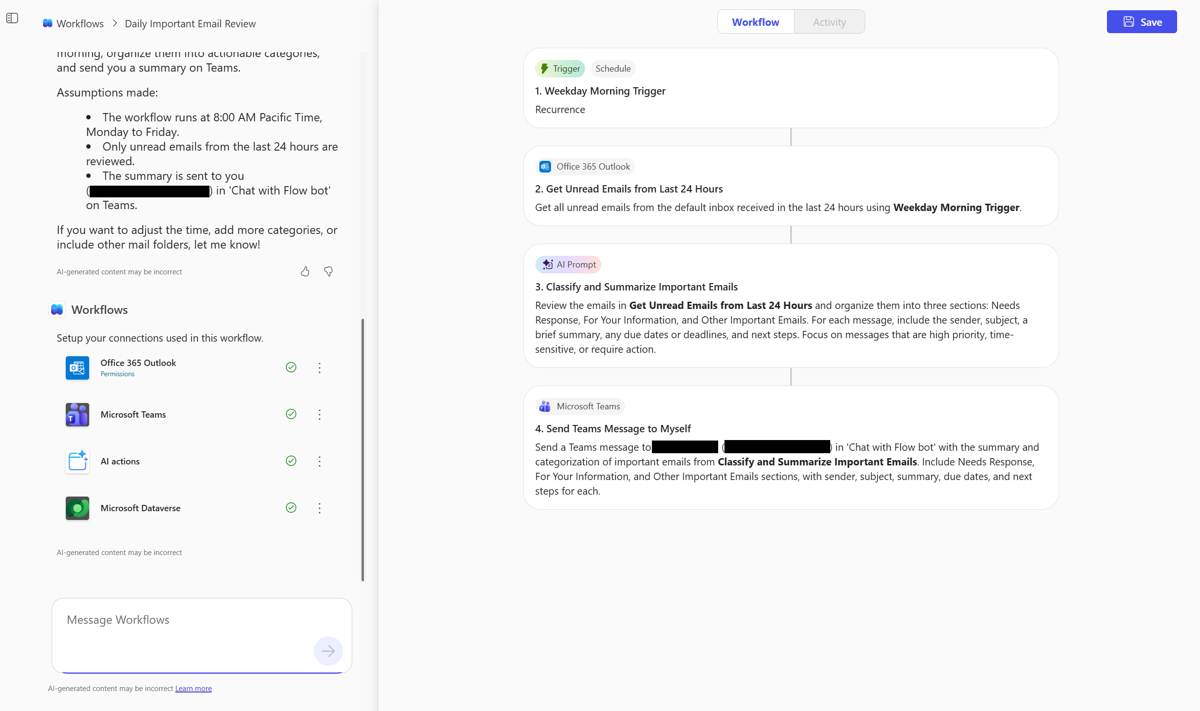This screenshot has width=1200, height=711.
Task: Collapse the left panel using the sidebar icon
Action: pyautogui.click(x=12, y=18)
